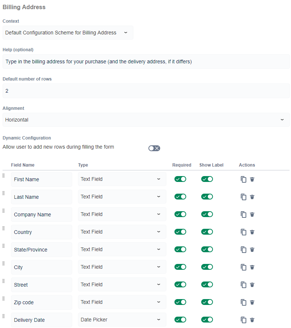Duplicate the State/Province field row
Image resolution: width=291 pixels, height=328 pixels.
(x=243, y=249)
